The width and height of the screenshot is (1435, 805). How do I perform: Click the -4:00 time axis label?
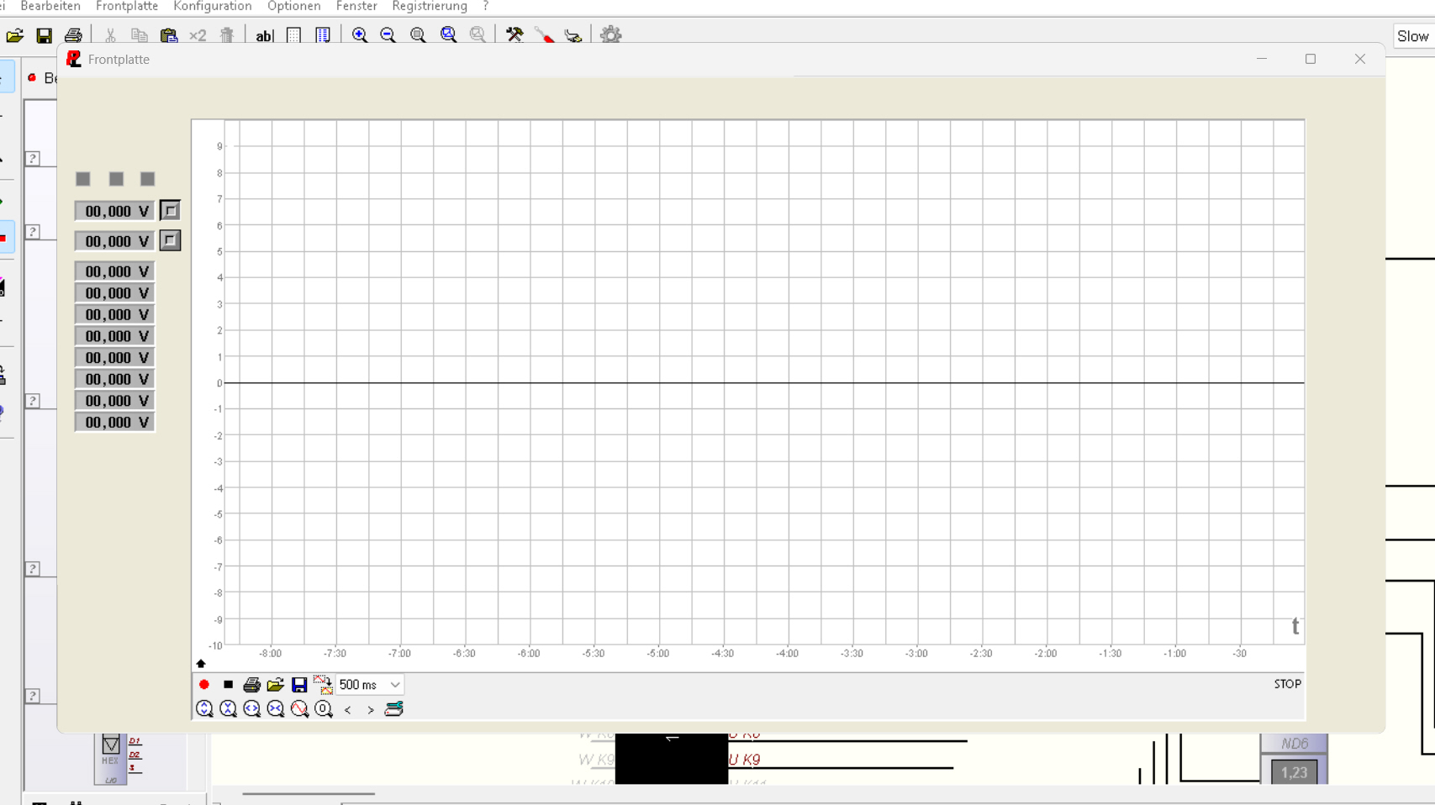pyautogui.click(x=788, y=654)
